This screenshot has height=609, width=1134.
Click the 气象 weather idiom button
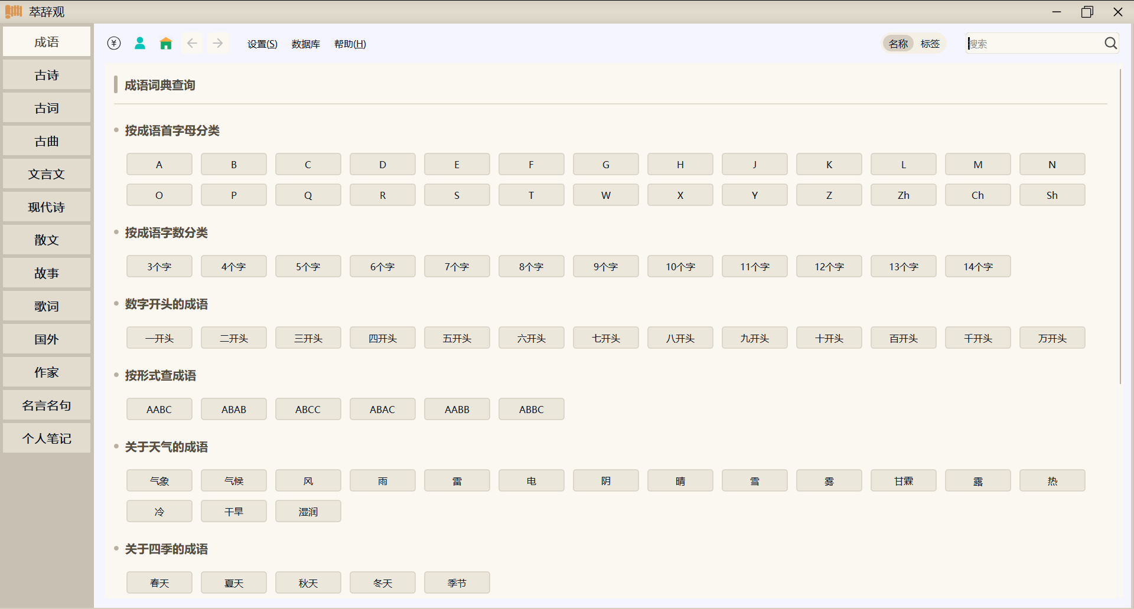point(159,480)
